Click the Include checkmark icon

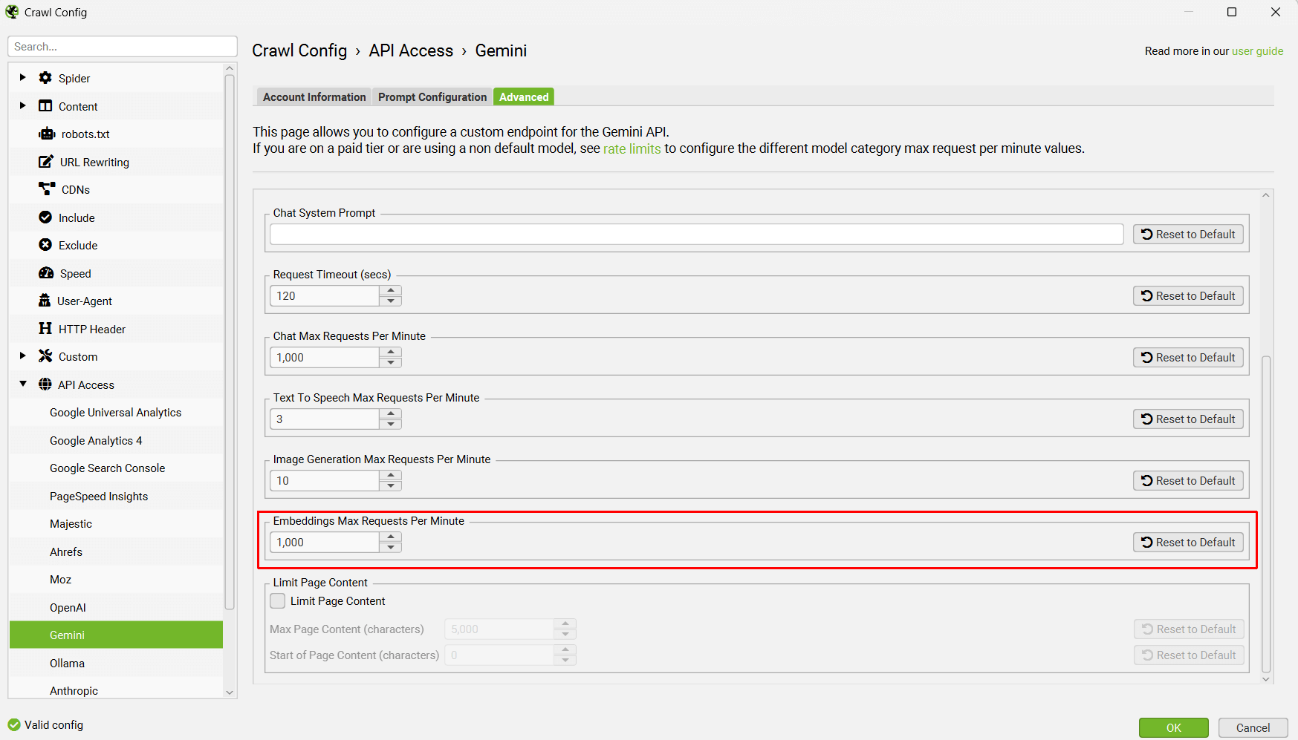[45, 217]
